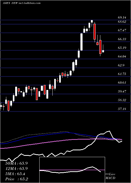Click the 64.04 price level label

click(122, 56)
